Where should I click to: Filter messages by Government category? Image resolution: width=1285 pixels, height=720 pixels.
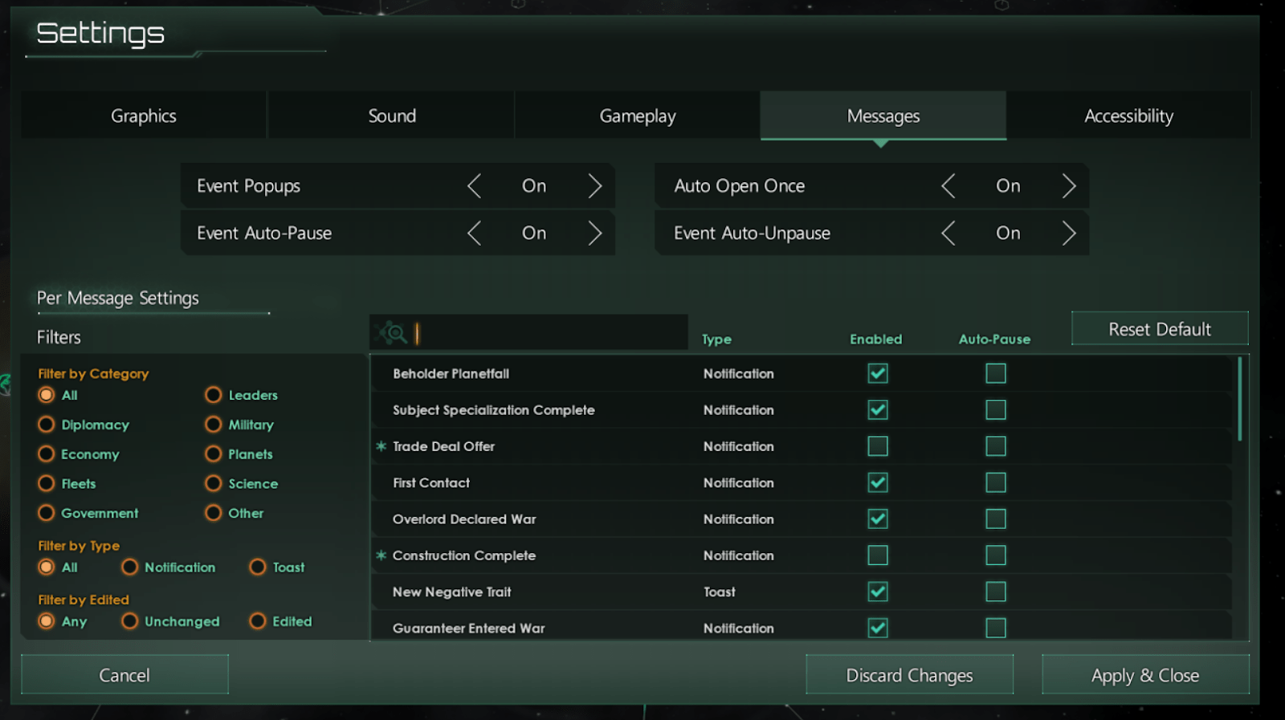[x=47, y=513]
